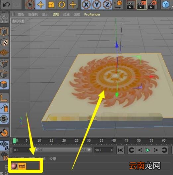Step to next frame
This screenshot has height=175, width=173.
[156, 150]
